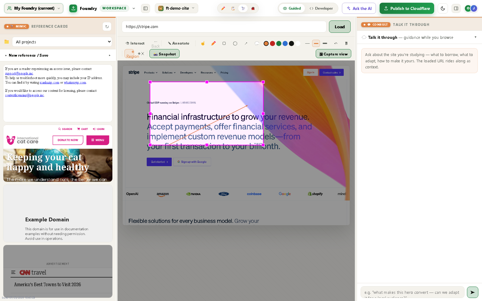This screenshot has height=301, width=482.
Task: Select the pencil mode icon in top bar
Action: [x=223, y=8]
